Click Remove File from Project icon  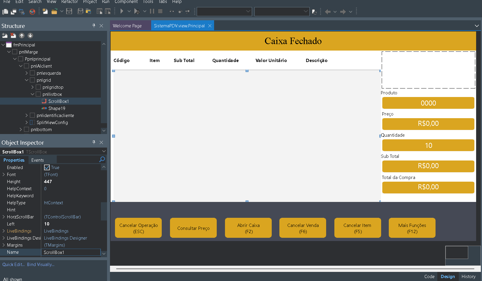(x=108, y=11)
